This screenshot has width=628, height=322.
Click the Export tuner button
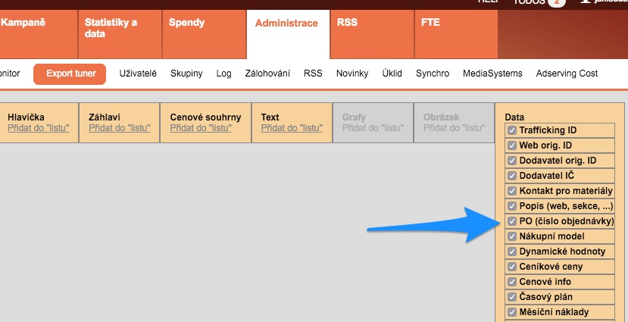click(x=70, y=74)
